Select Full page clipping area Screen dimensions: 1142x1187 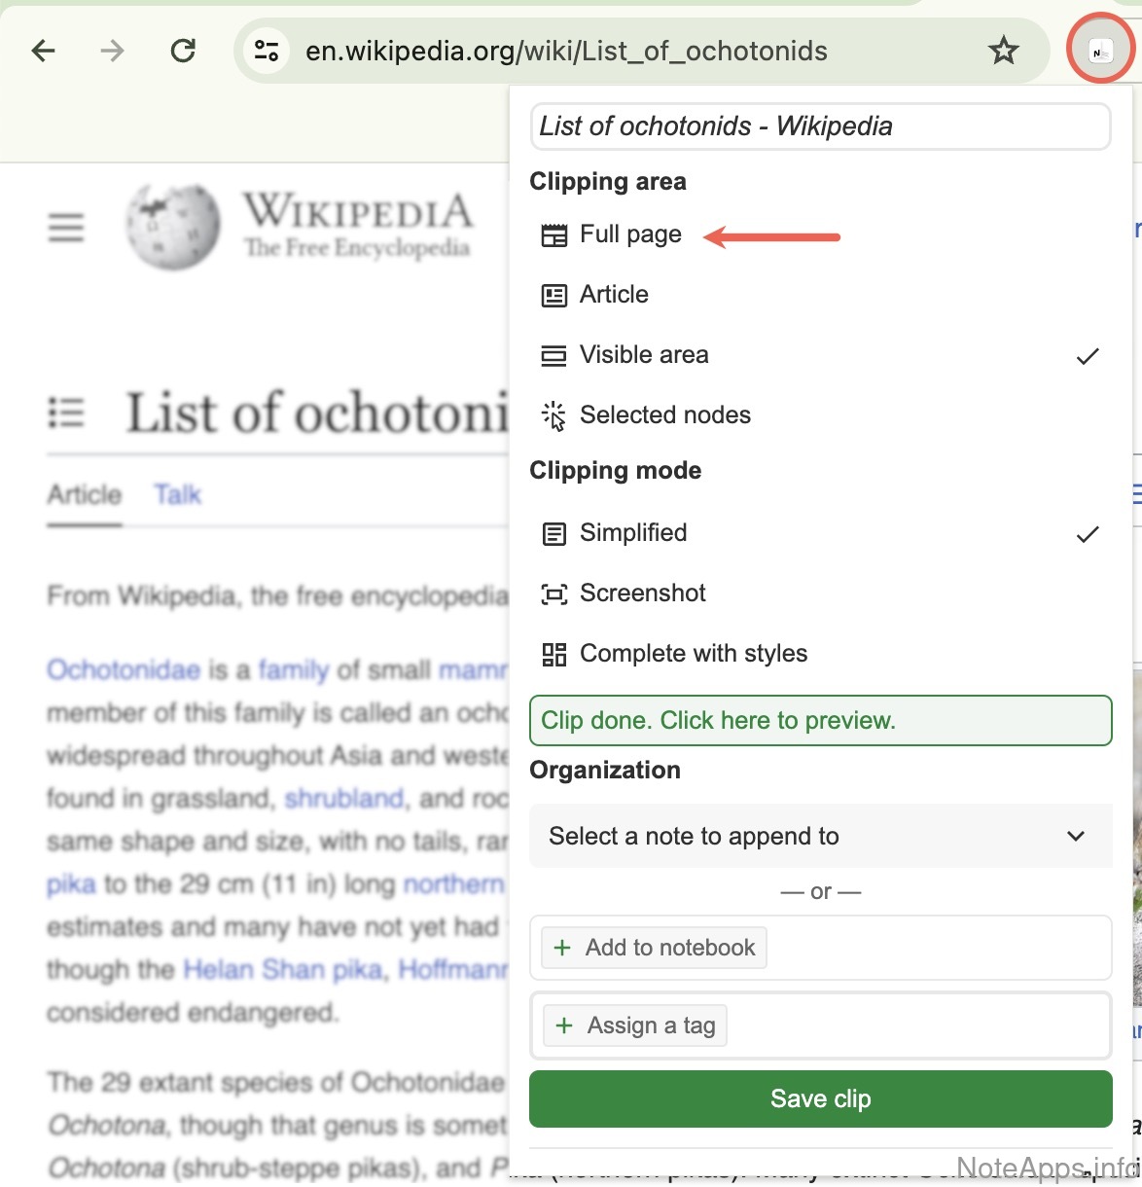pyautogui.click(x=629, y=234)
